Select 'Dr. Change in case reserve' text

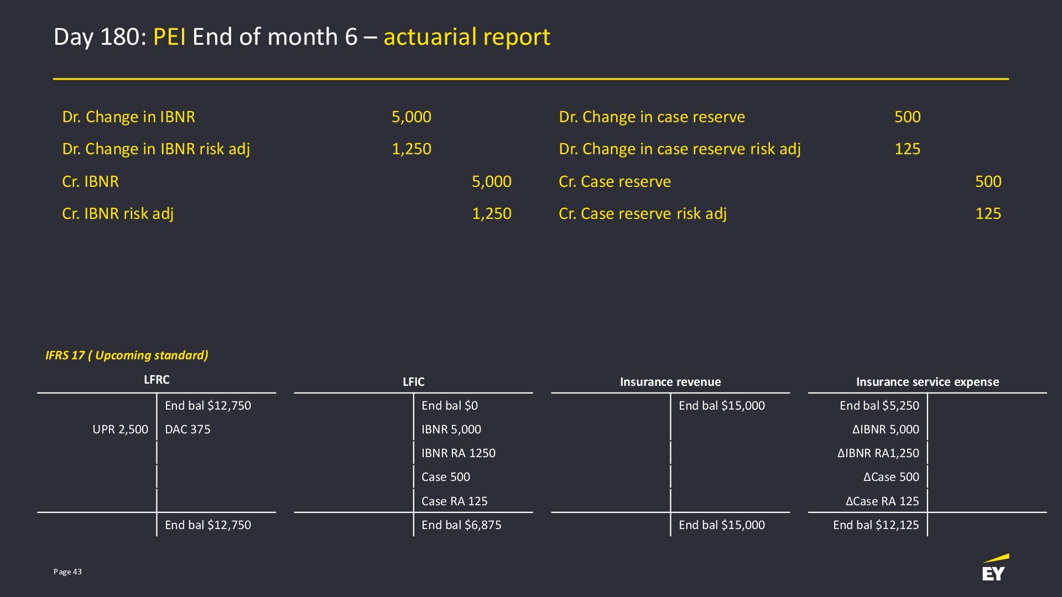point(652,117)
